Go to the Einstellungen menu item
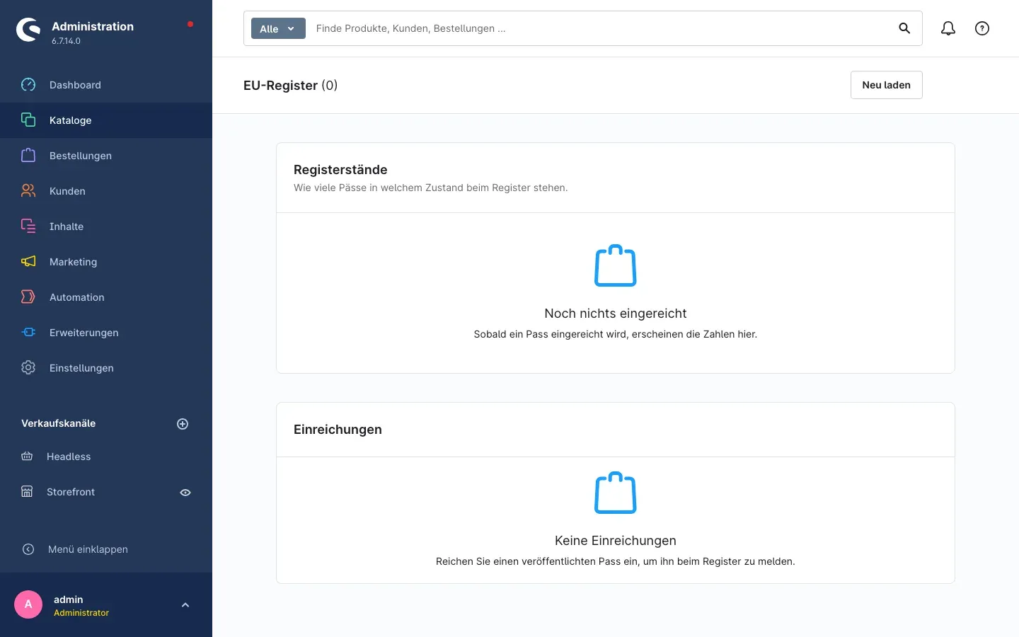 [x=106, y=368]
